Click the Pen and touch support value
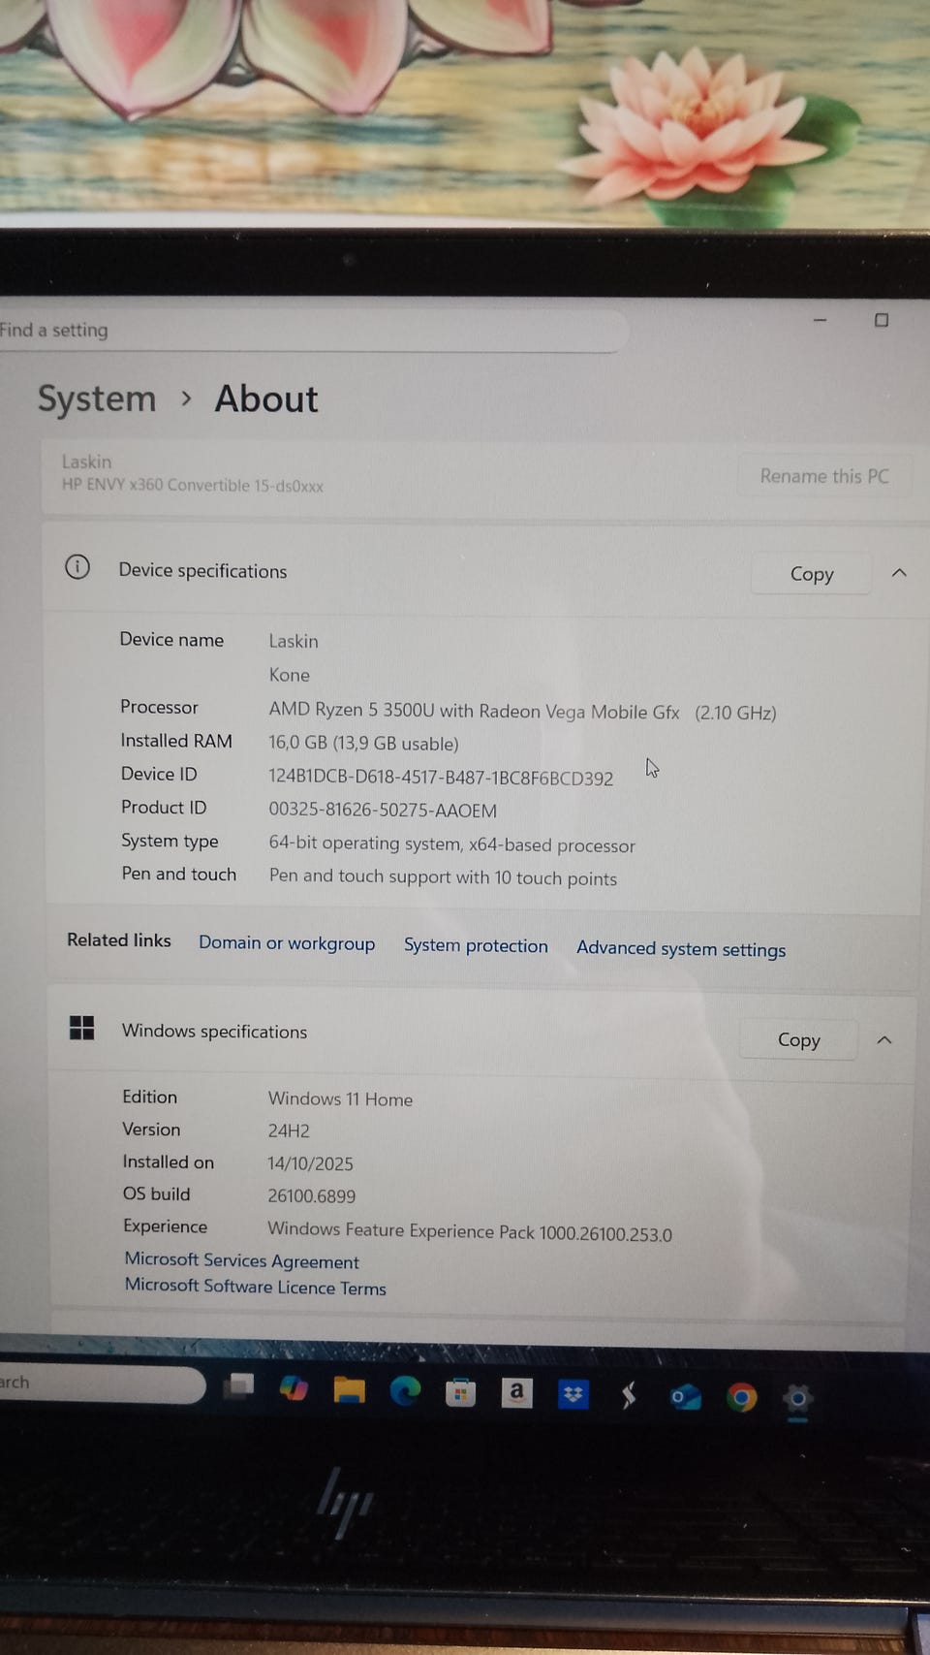The image size is (930, 1655). (443, 877)
